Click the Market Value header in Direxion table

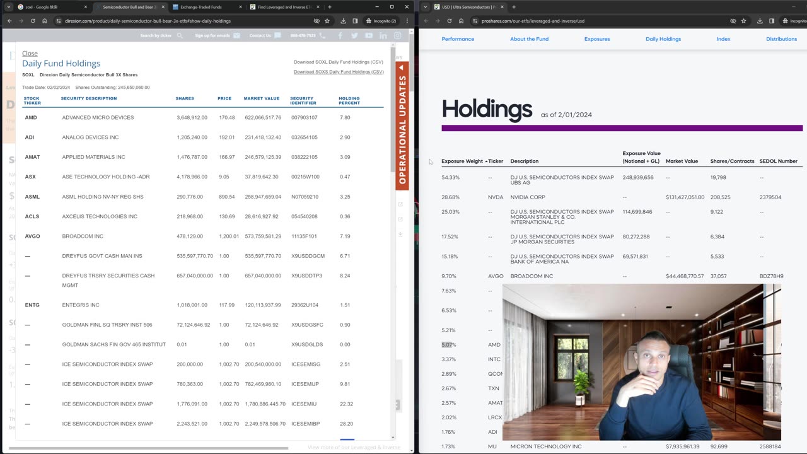click(261, 98)
